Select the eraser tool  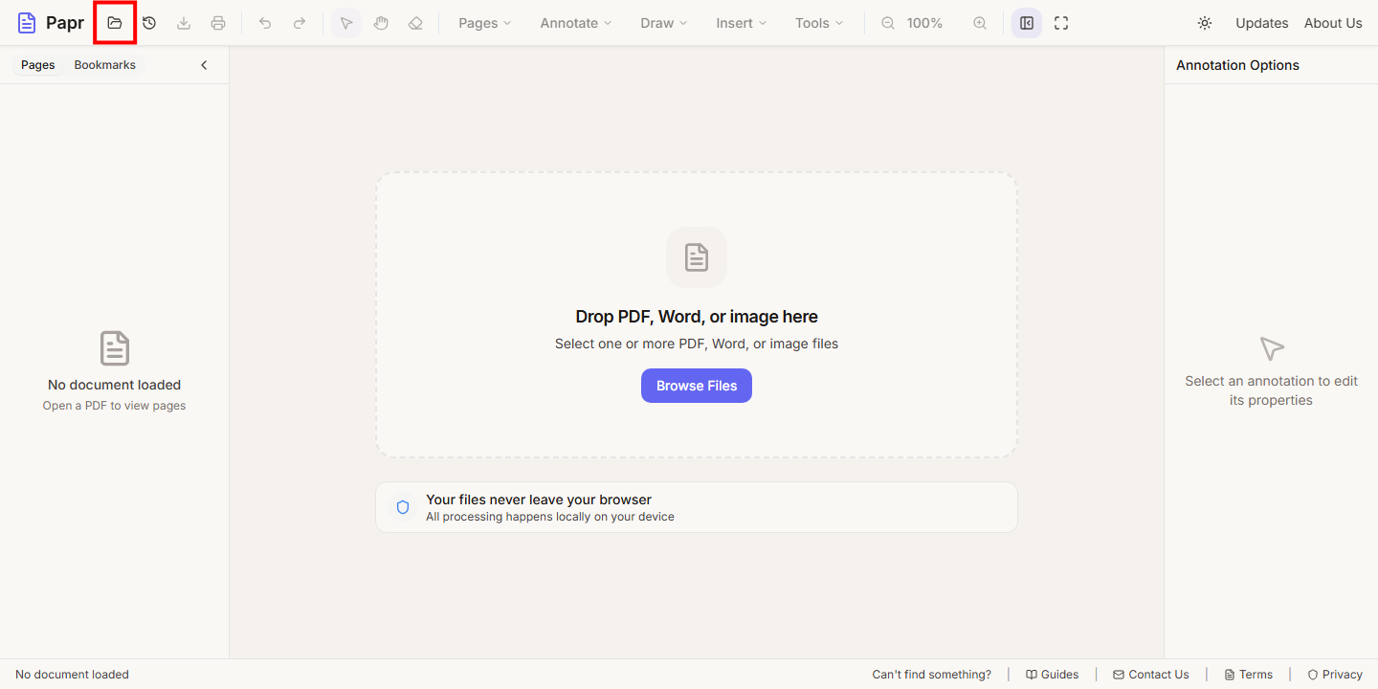coord(415,23)
